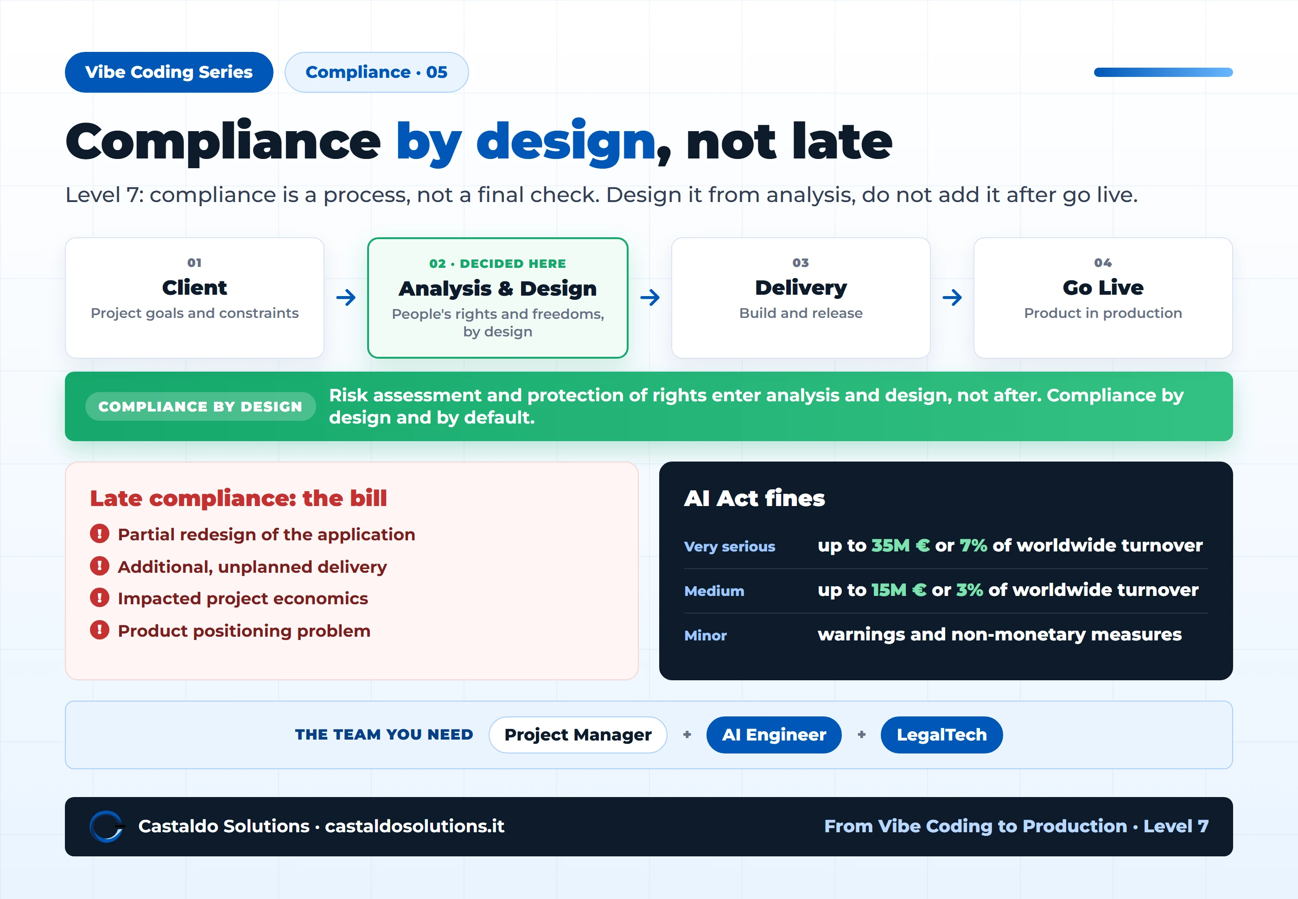Click the 'Level 7: compliance is a process' subtitle
This screenshot has height=899, width=1298.
pos(601,195)
